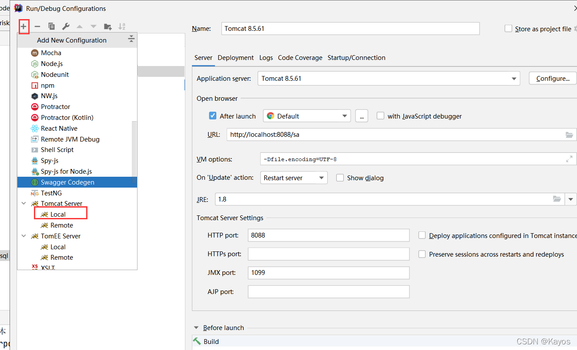
Task: Click the Configure button
Action: tap(552, 78)
